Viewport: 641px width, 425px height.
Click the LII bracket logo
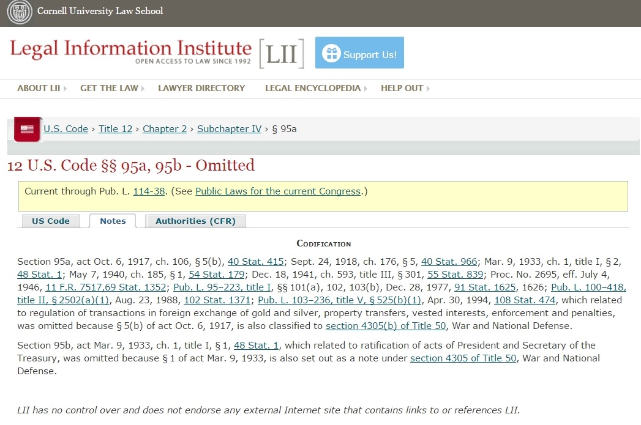[281, 54]
